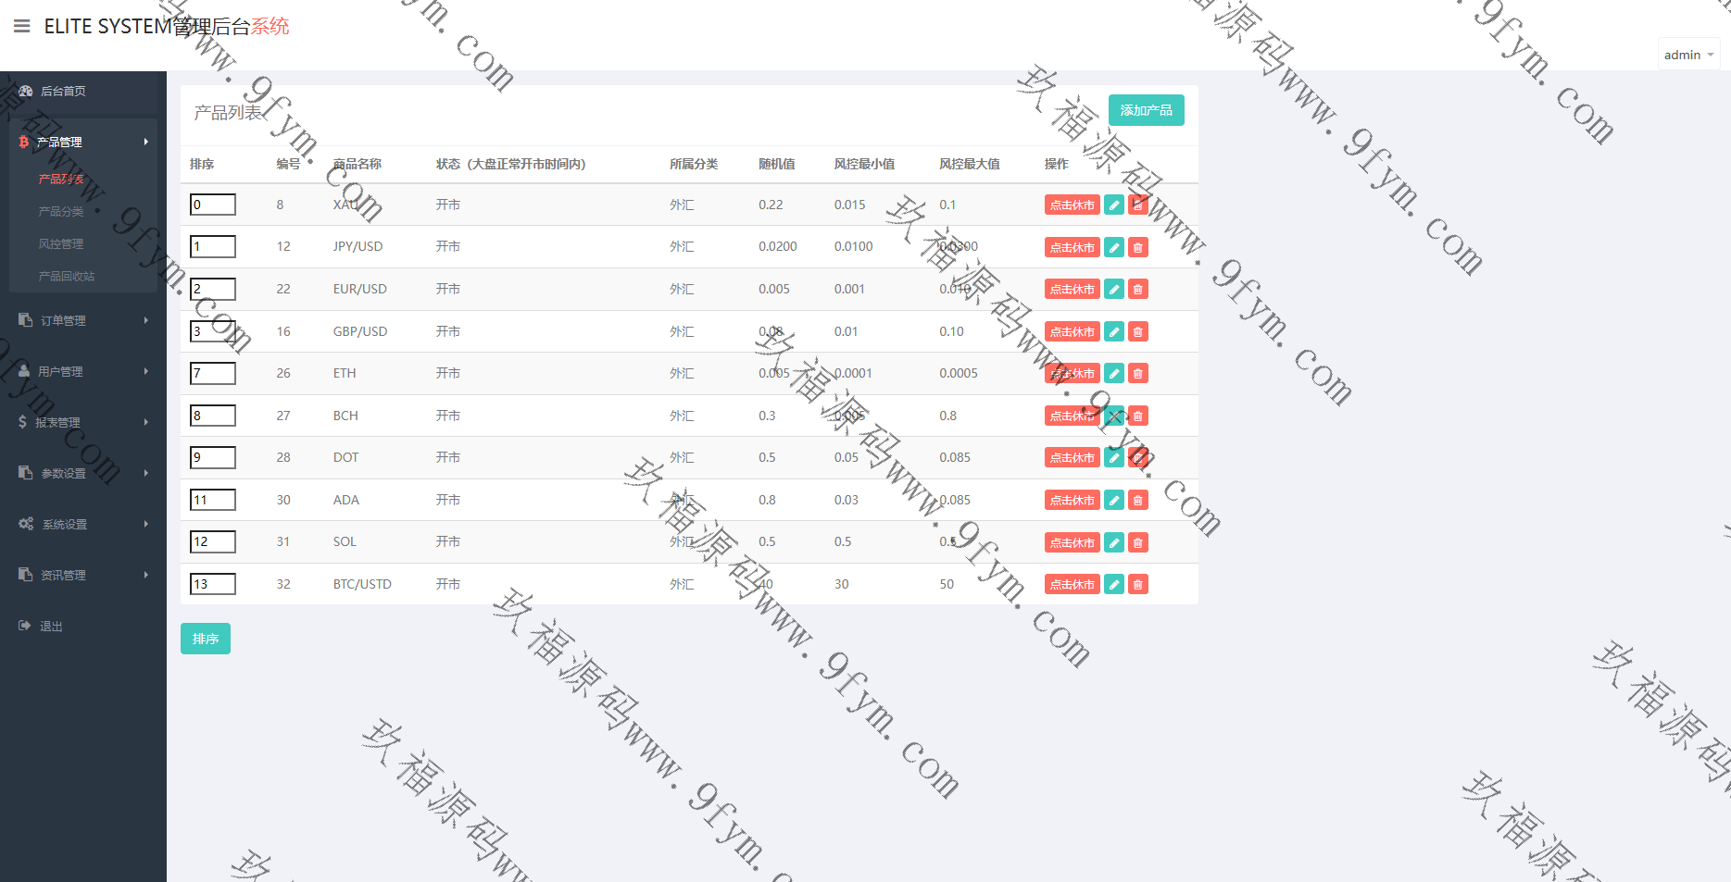Toggle 点击休市 for the BCH product
The width and height of the screenshot is (1731, 882).
(1072, 416)
